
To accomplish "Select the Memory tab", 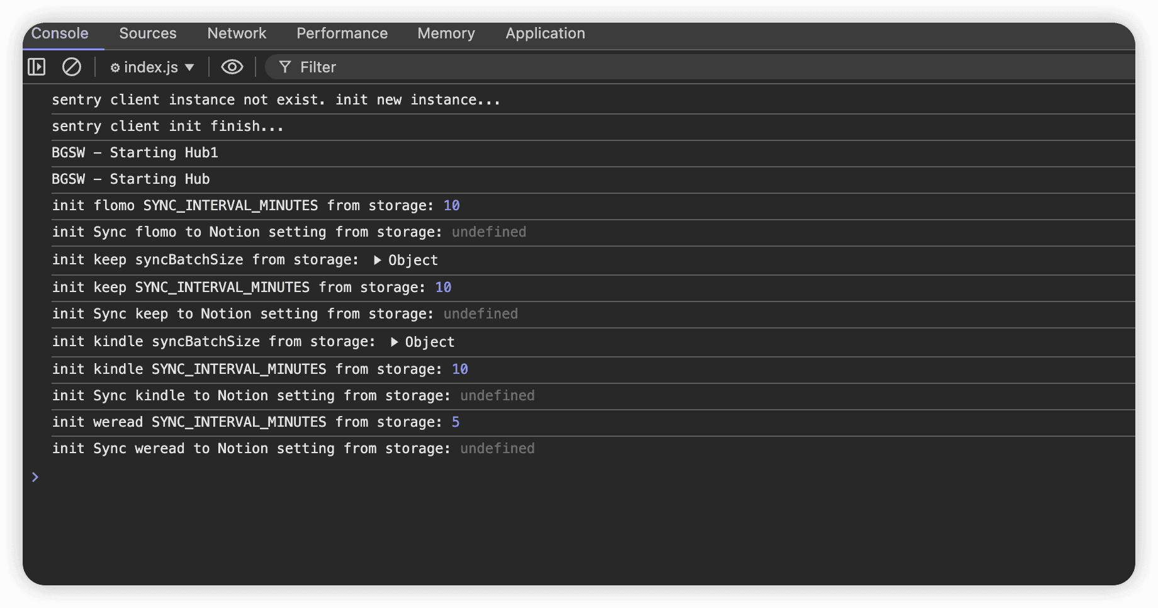I will tap(446, 33).
